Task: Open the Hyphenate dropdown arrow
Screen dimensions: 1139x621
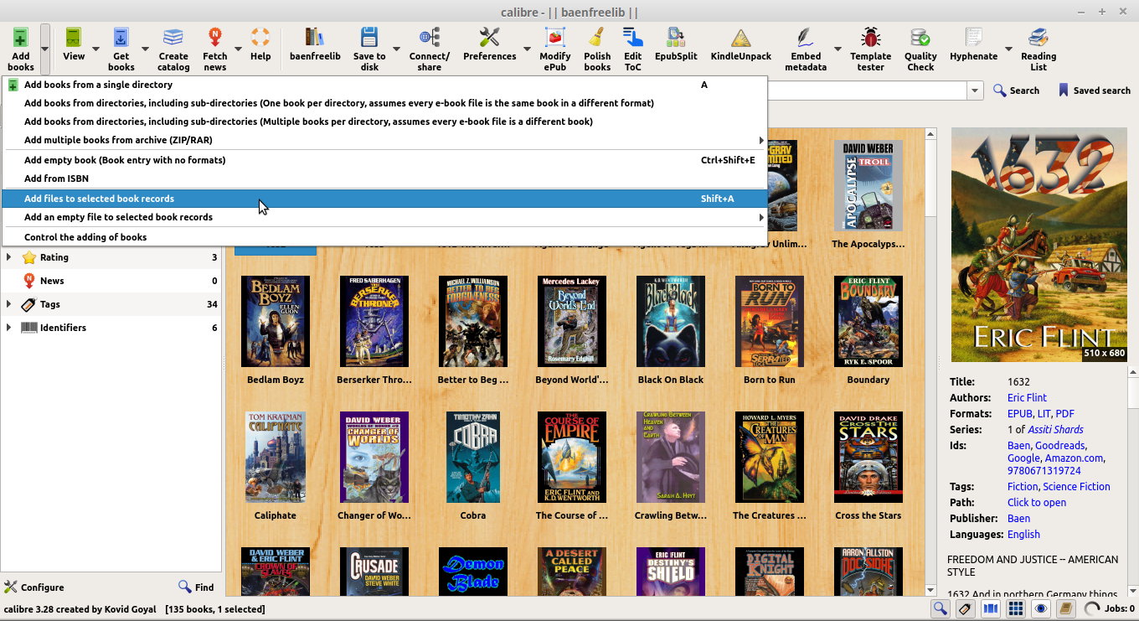Action: 1008,49
